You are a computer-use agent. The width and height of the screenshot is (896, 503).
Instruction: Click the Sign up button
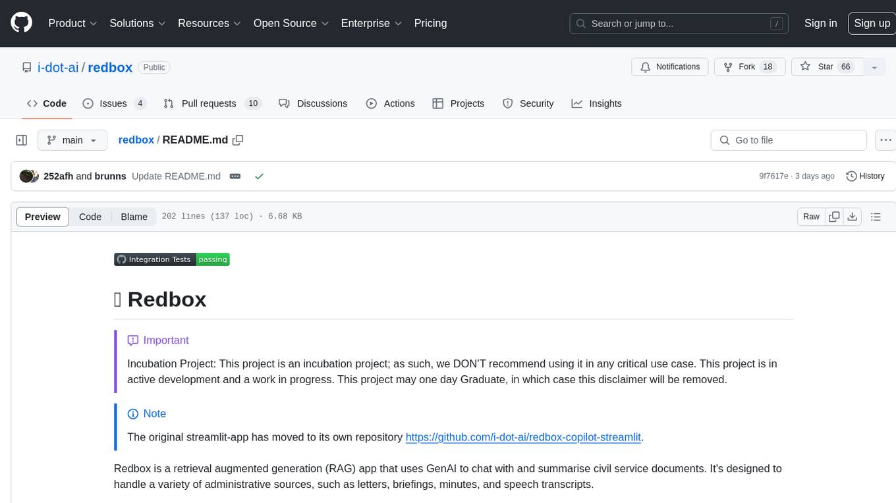click(x=872, y=23)
